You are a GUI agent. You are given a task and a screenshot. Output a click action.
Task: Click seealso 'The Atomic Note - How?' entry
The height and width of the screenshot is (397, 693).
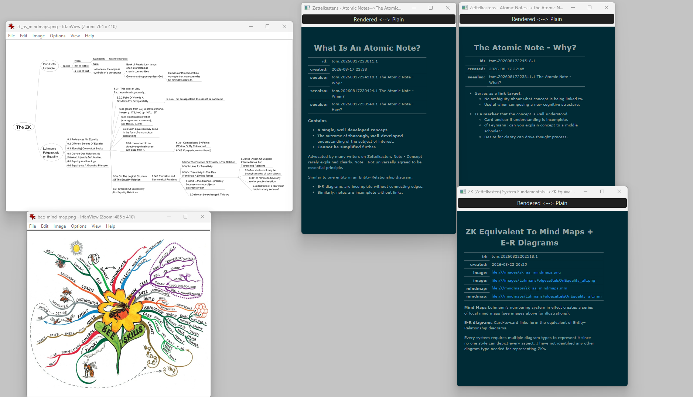click(x=372, y=107)
